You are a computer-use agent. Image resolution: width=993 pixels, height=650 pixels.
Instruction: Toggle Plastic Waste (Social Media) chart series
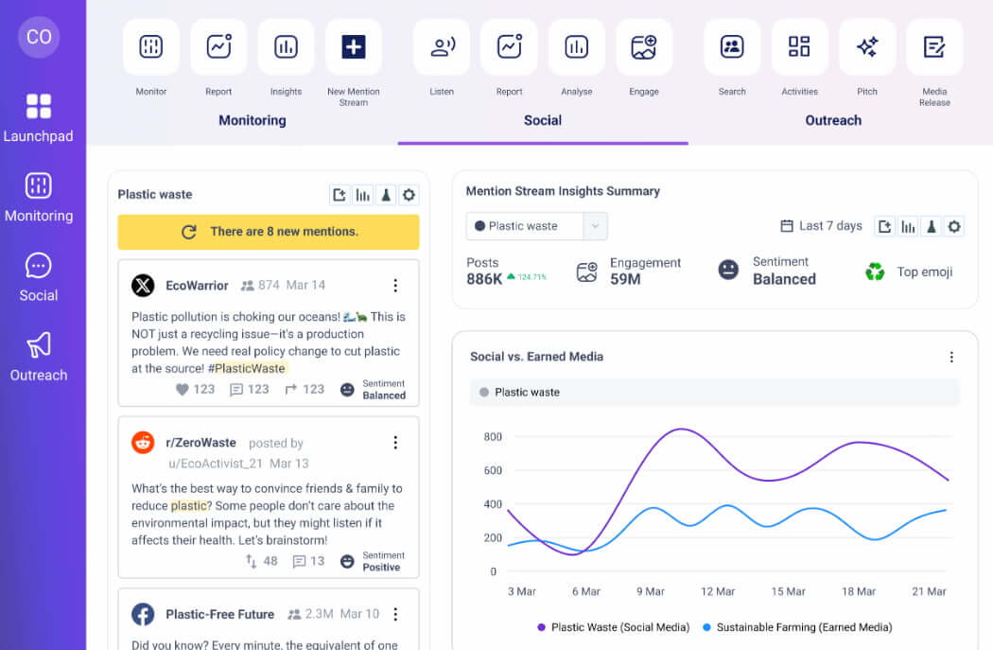point(611,627)
